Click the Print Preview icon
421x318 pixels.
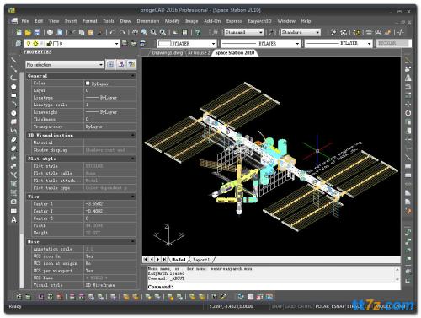coord(60,32)
